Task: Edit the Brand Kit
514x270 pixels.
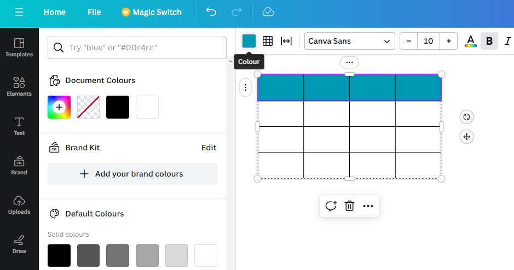Action: tap(209, 148)
